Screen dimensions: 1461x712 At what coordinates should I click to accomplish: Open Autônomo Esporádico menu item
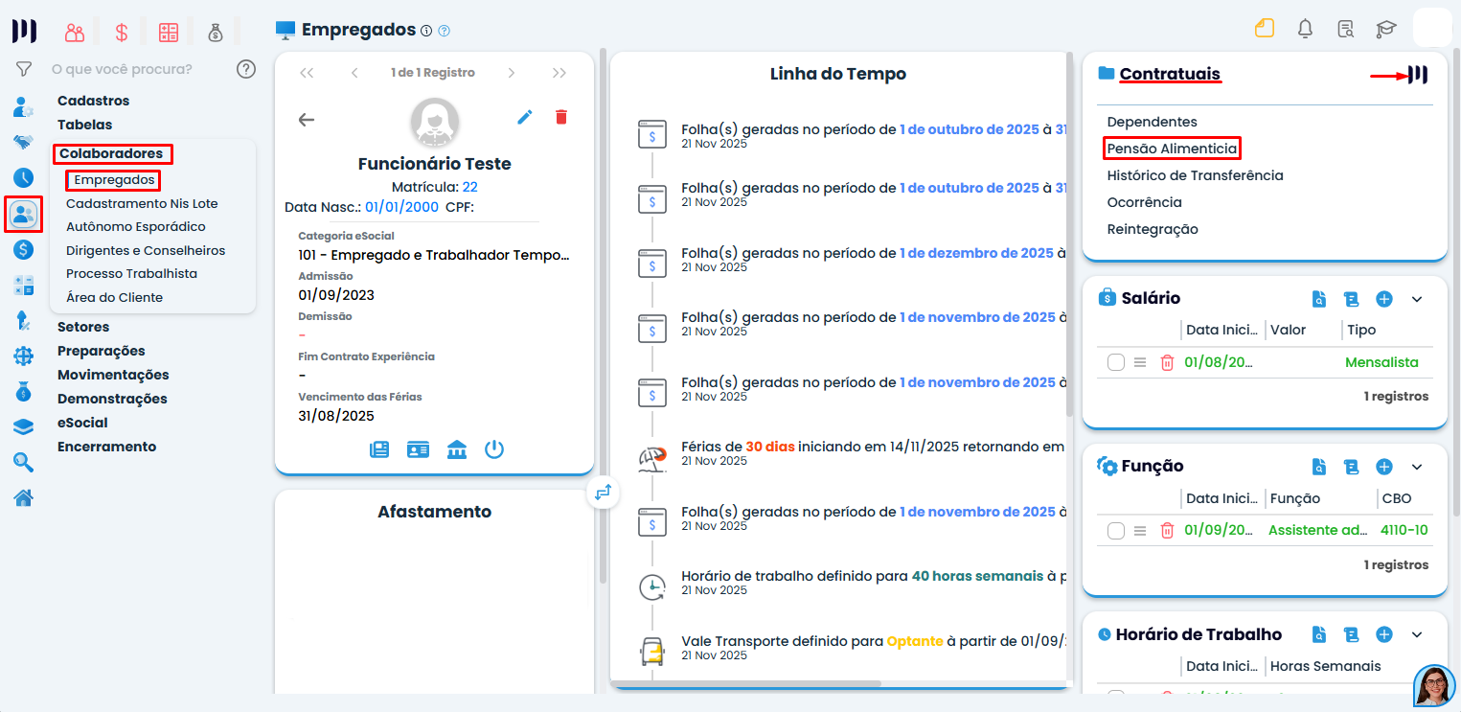click(x=136, y=227)
